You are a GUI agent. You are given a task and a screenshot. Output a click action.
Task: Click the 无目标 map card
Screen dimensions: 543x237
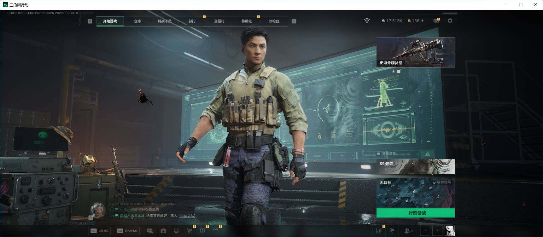click(x=416, y=193)
